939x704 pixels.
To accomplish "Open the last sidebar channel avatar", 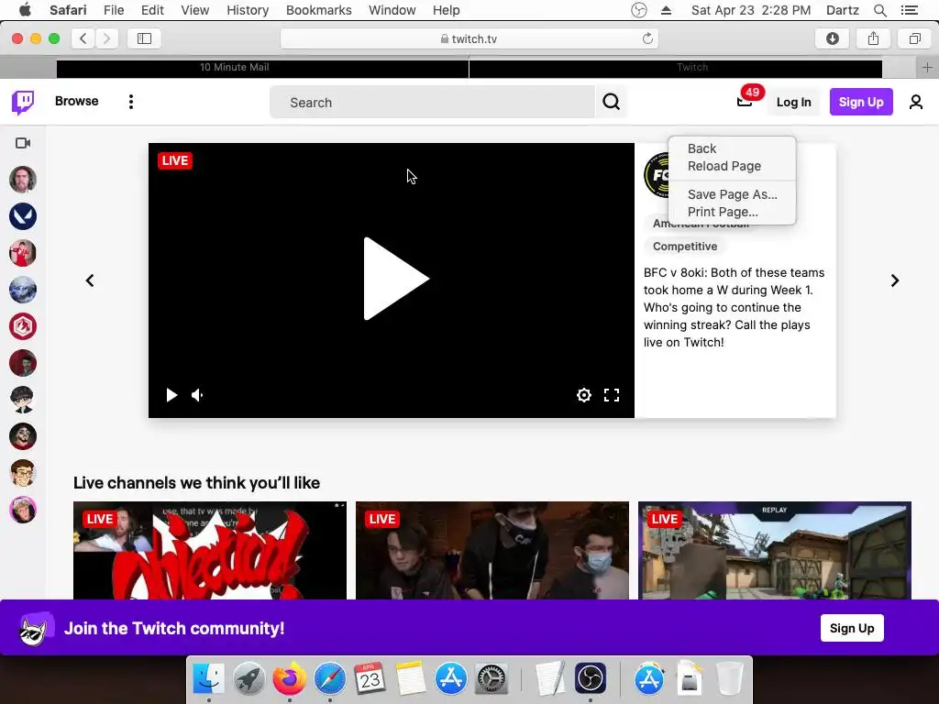I will (23, 510).
